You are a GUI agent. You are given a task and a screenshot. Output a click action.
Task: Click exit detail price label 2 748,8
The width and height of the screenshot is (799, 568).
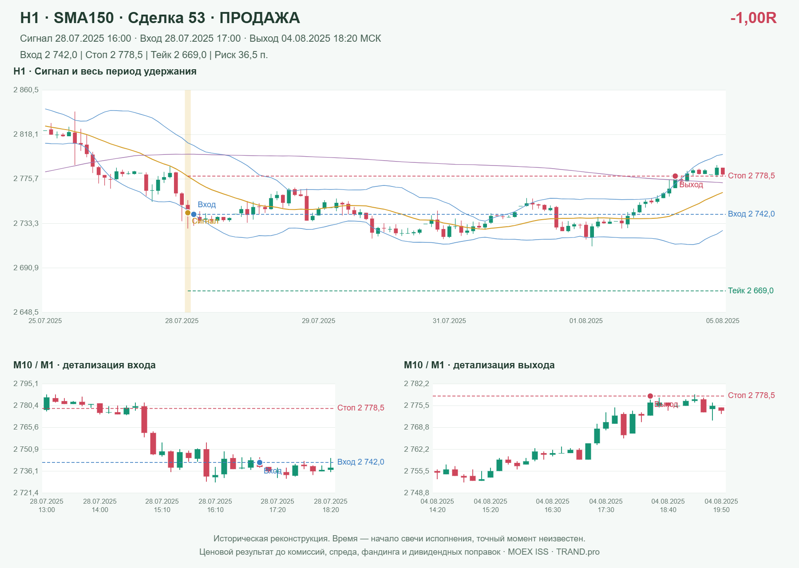coord(416,493)
